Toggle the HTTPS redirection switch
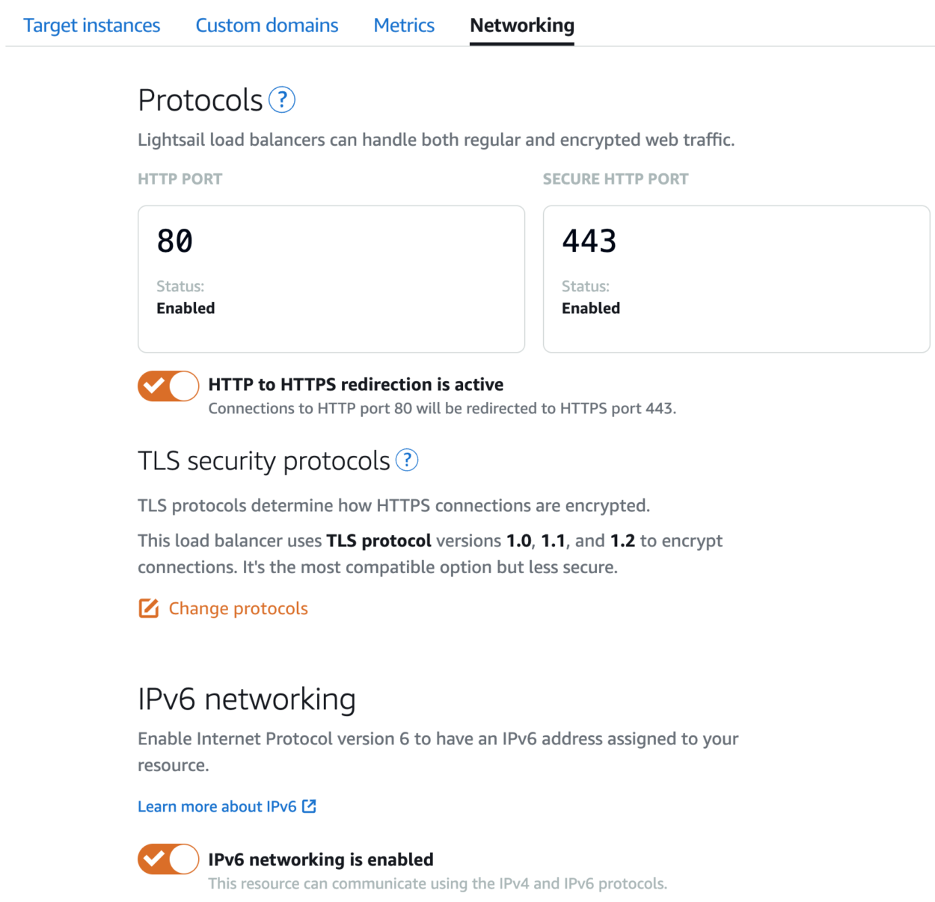 [168, 386]
